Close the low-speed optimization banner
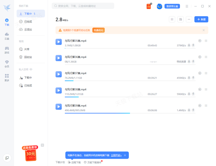 204,30
